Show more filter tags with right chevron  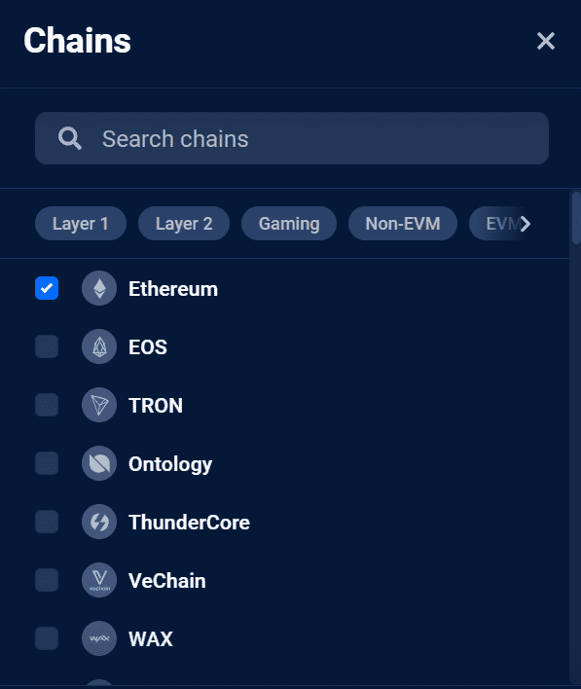[x=525, y=224]
